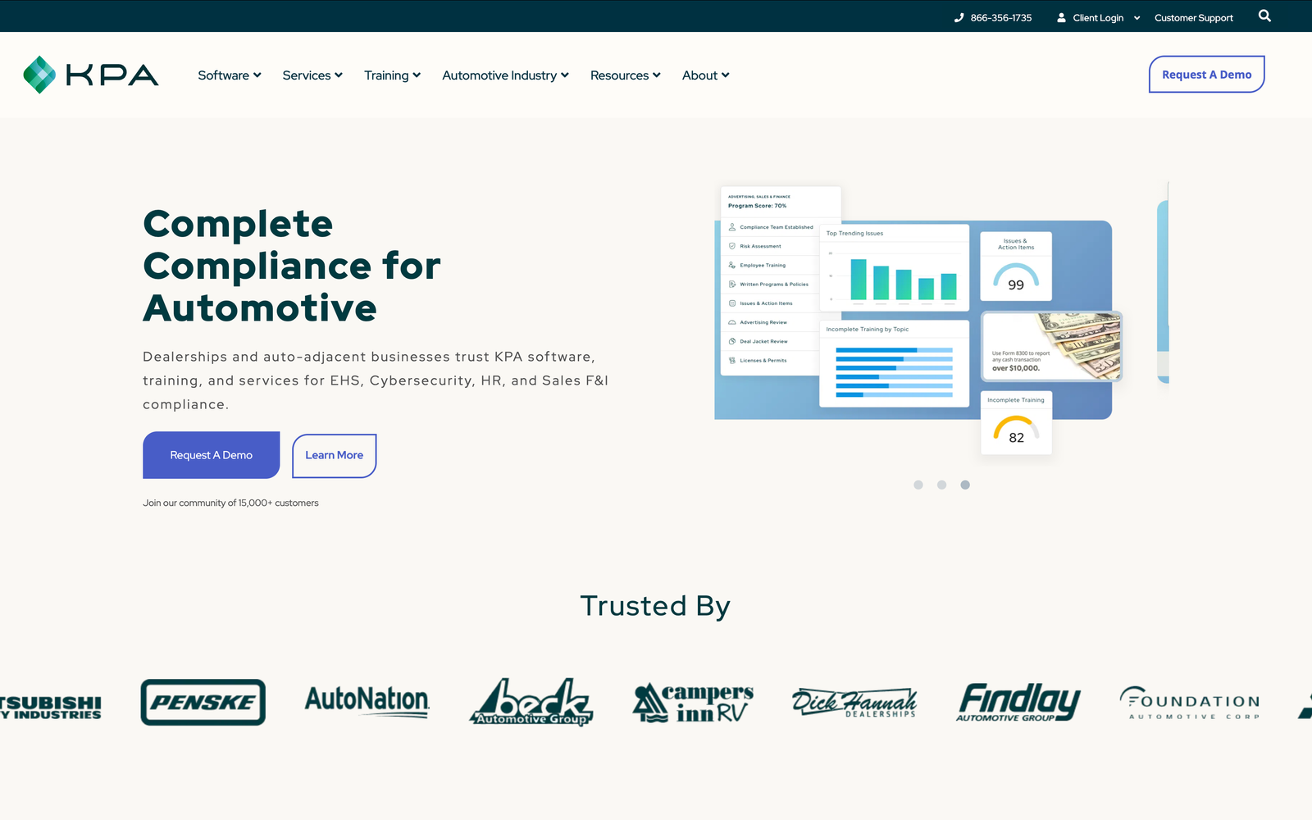
Task: Click the 'Join our community of 15,000+ customers' text
Action: tap(230, 503)
